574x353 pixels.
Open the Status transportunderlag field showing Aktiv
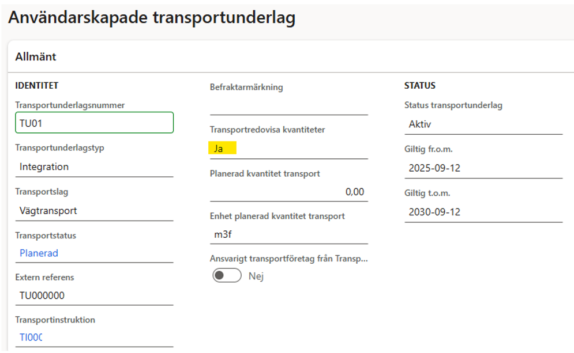pos(483,124)
